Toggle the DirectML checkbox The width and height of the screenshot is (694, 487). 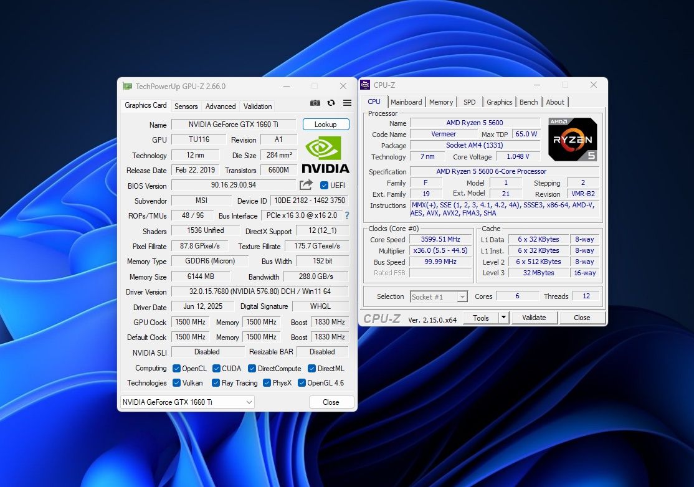pyautogui.click(x=311, y=369)
